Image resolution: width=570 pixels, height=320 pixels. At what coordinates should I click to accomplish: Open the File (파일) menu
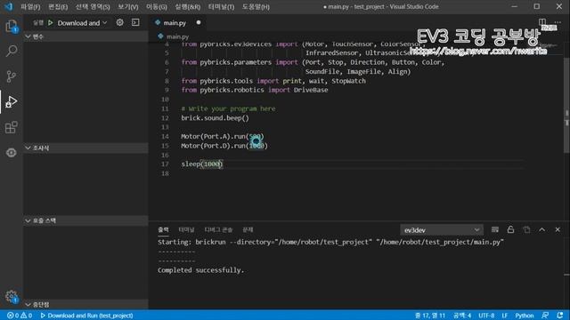click(30, 6)
